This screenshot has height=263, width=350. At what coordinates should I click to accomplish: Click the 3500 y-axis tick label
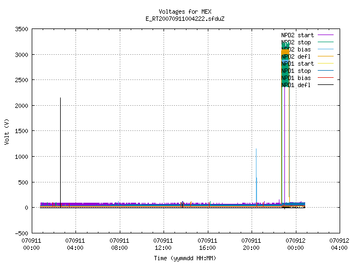pyautogui.click(x=22, y=29)
